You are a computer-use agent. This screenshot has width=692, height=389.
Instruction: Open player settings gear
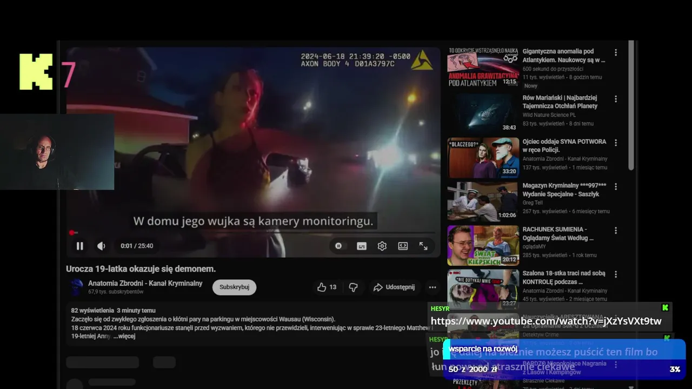tap(382, 246)
